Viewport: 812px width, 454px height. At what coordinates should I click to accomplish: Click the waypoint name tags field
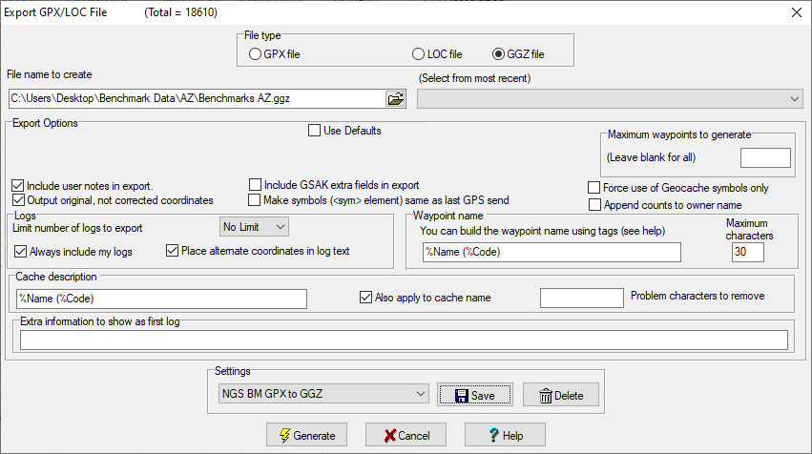click(x=552, y=252)
